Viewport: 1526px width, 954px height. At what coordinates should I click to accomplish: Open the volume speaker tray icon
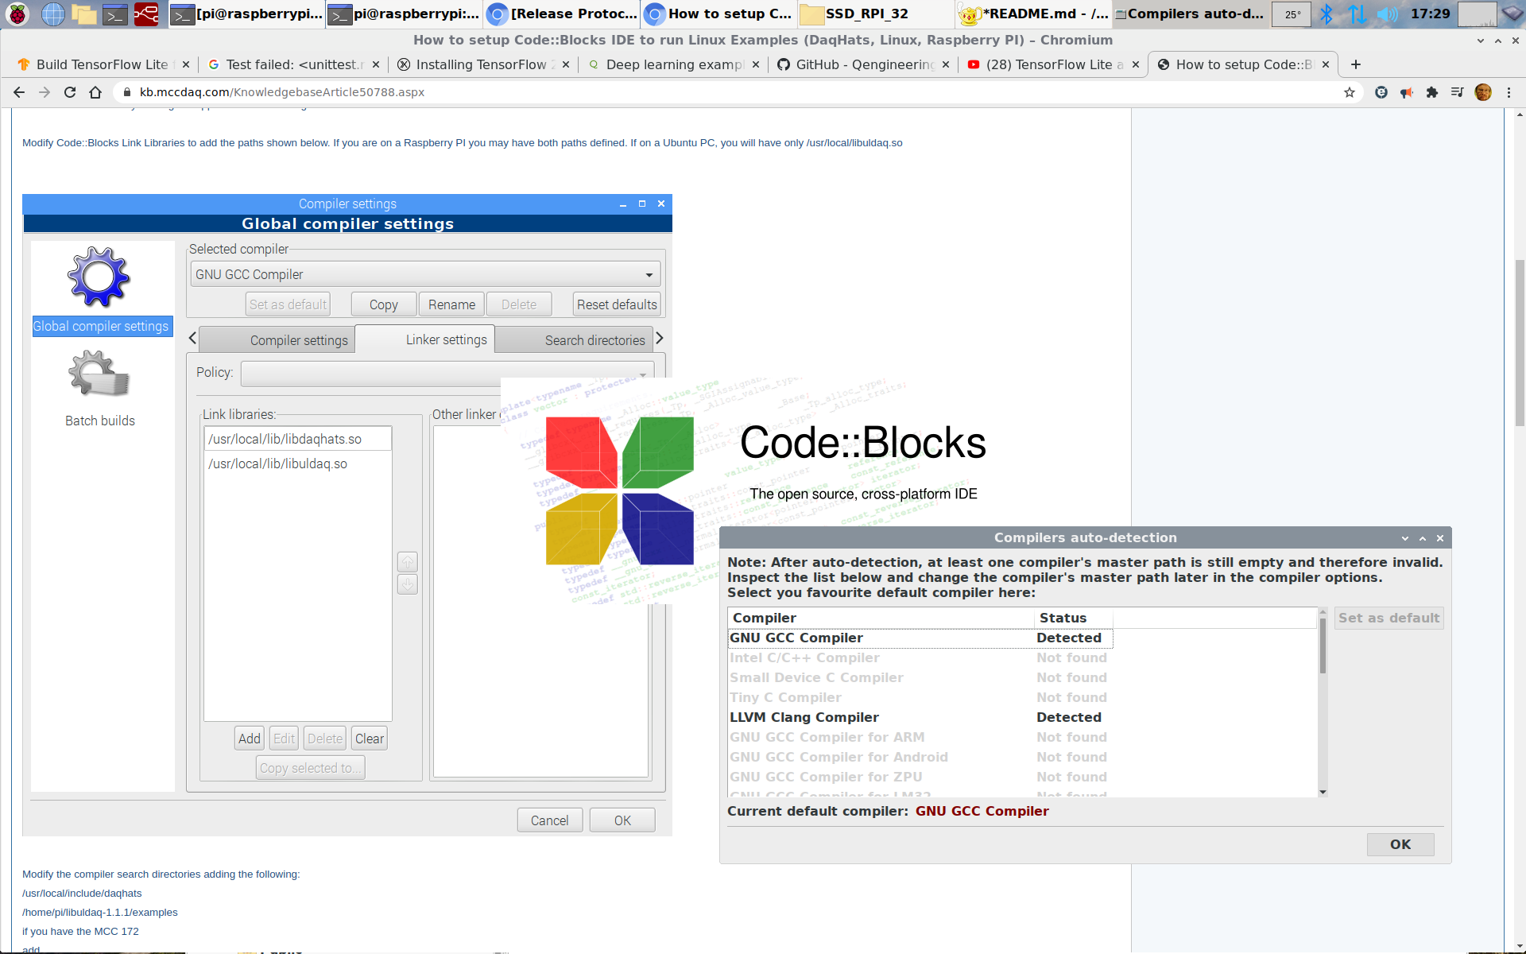coord(1387,14)
